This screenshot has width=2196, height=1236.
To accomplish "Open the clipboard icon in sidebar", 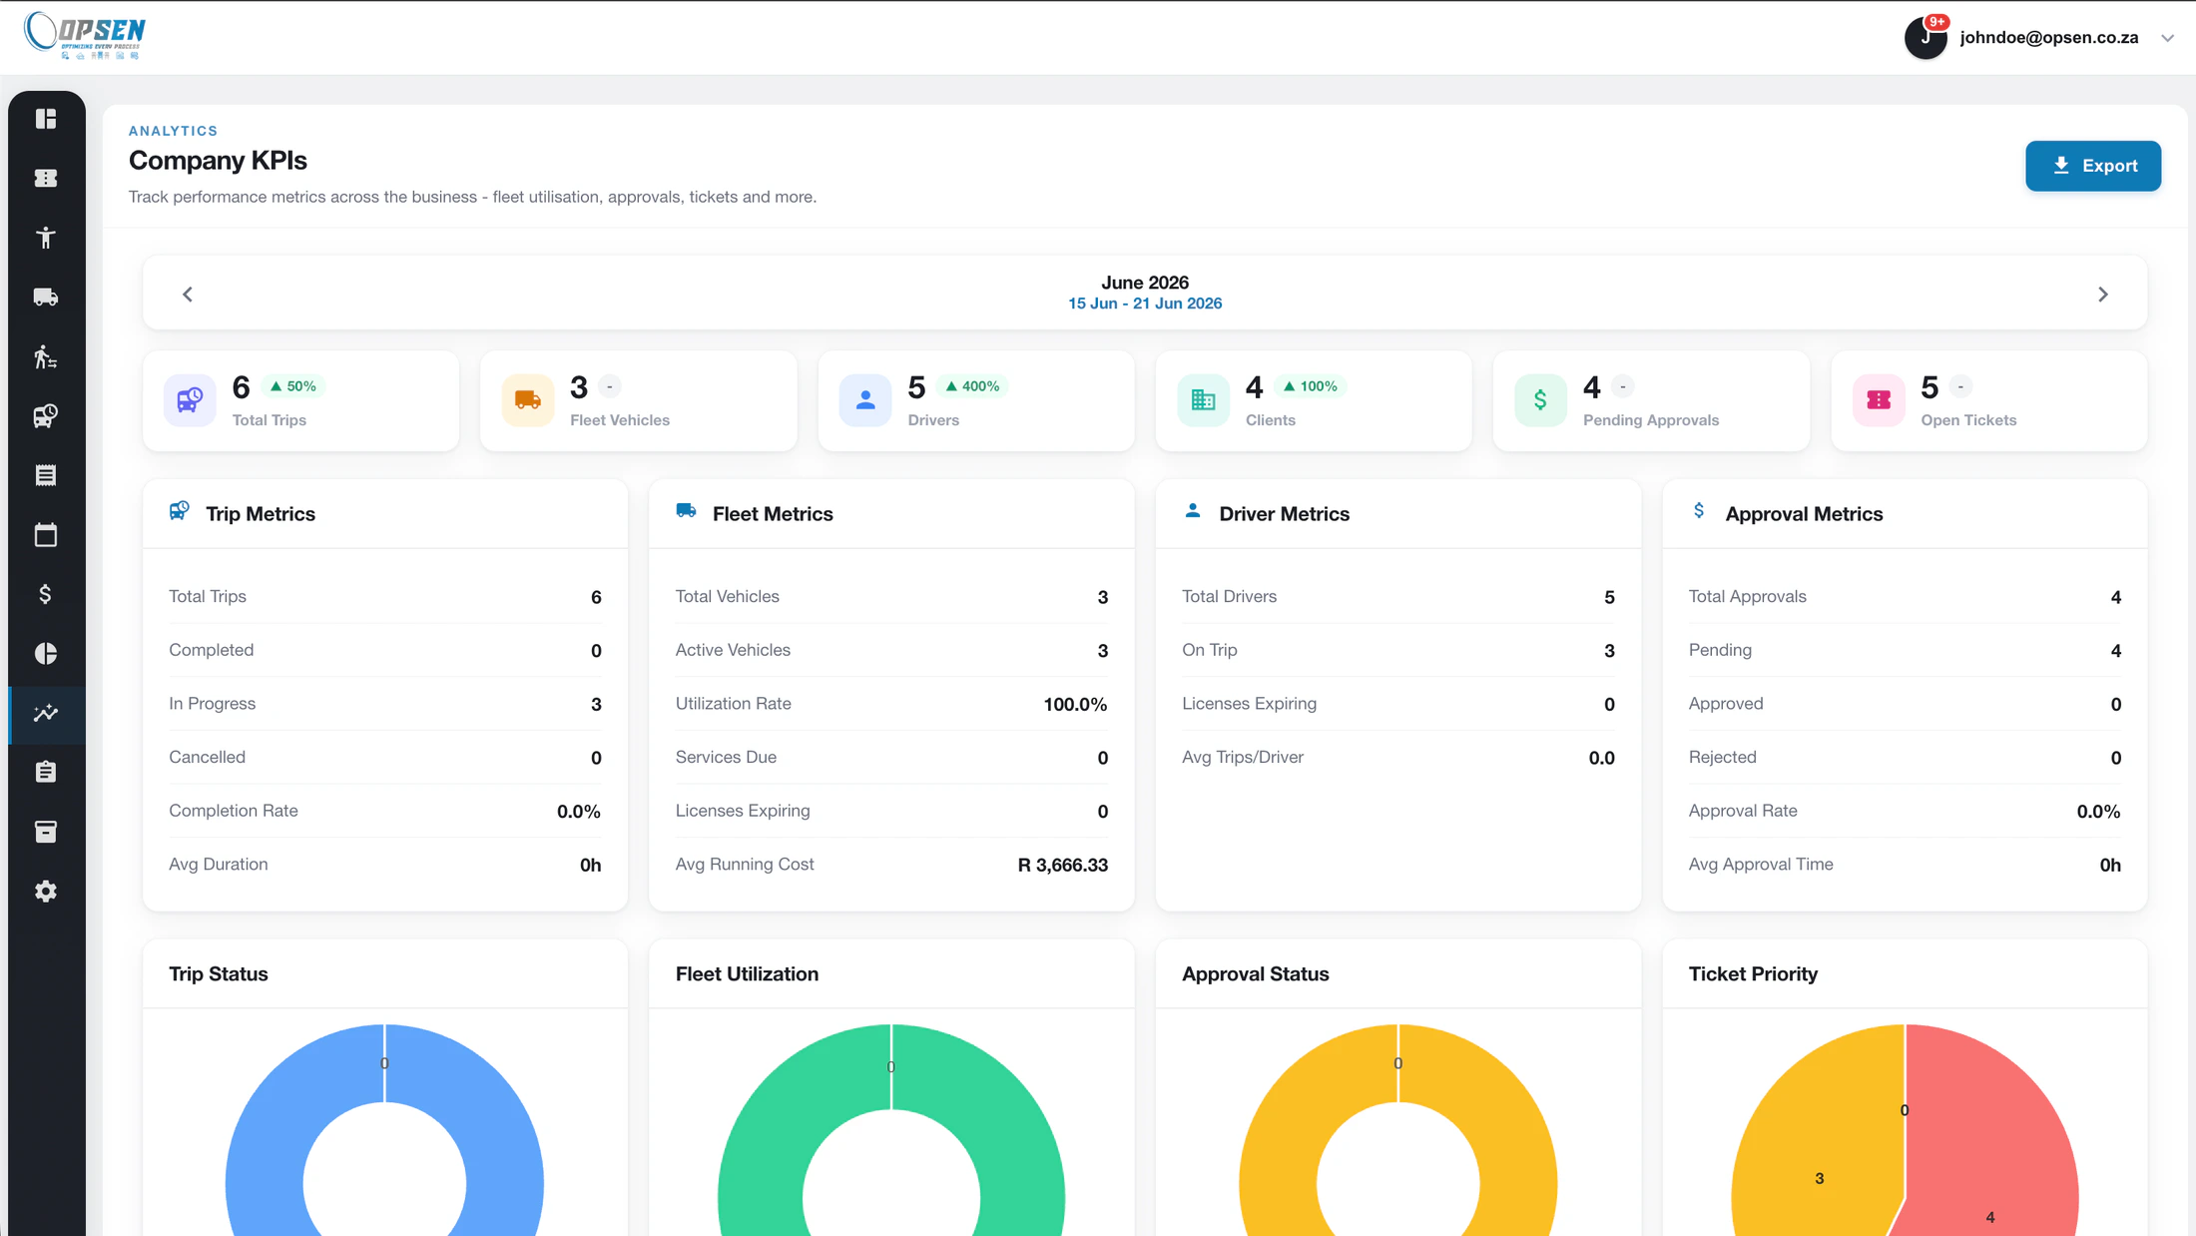I will pos(46,772).
